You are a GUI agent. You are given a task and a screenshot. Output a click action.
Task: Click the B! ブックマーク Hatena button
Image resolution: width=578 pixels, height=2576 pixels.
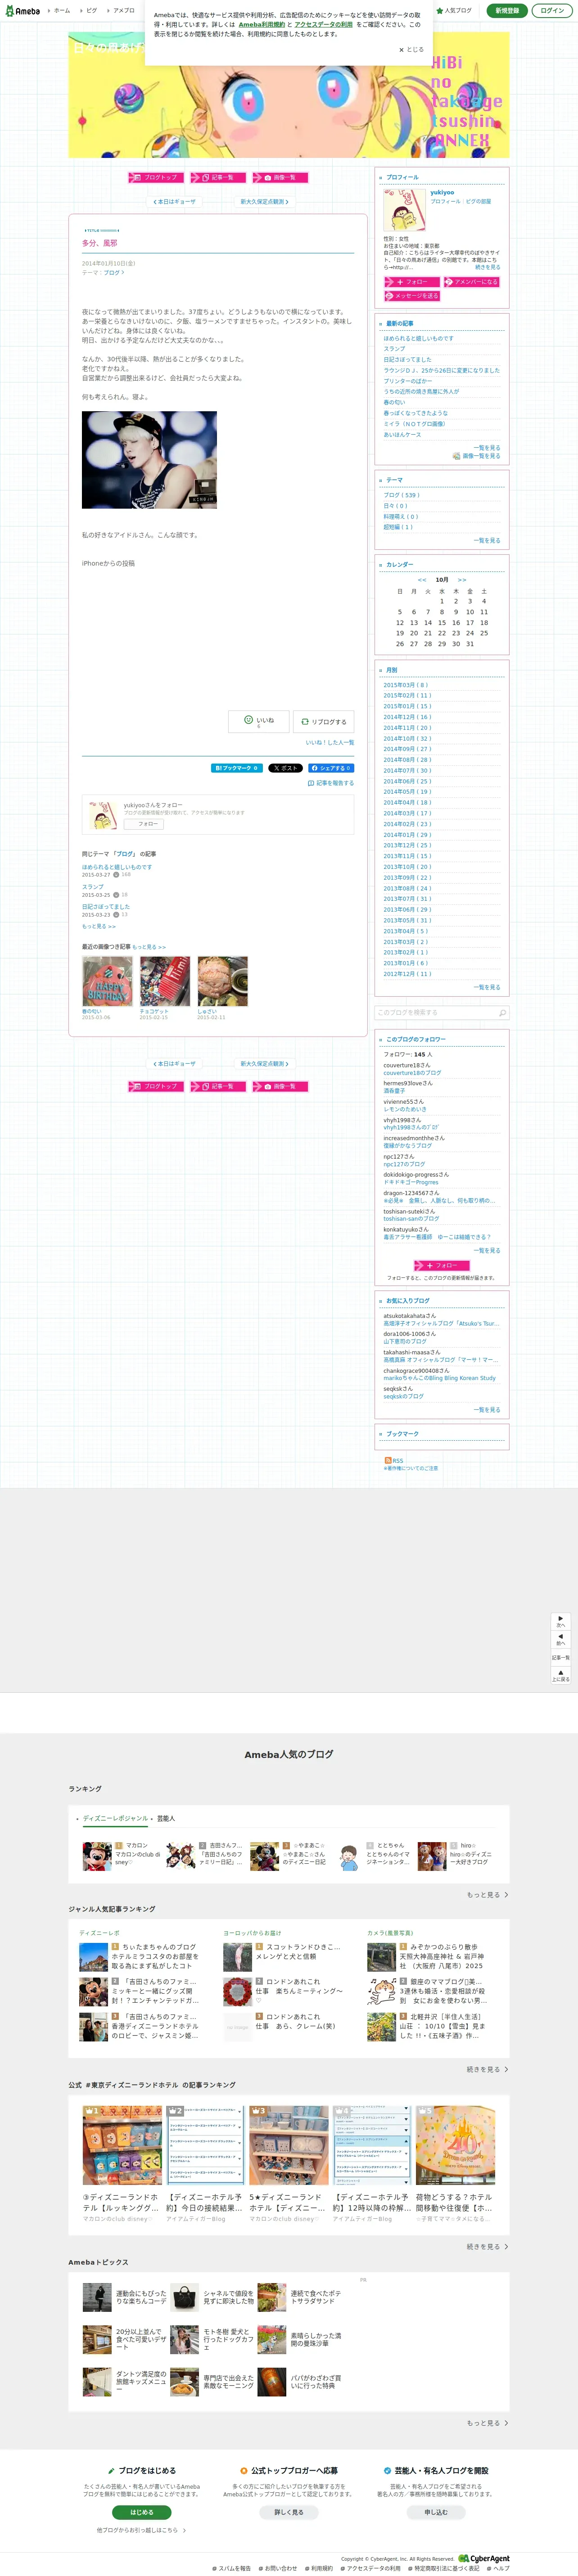(236, 768)
